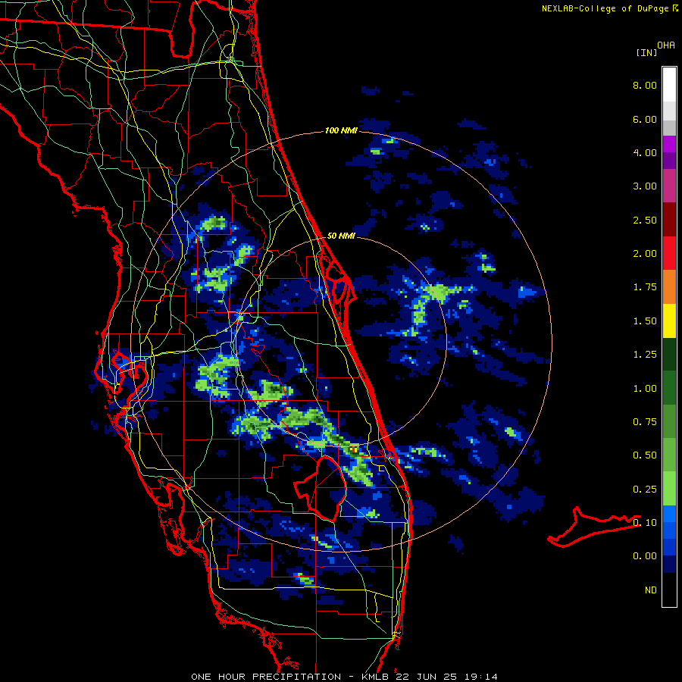Click the 1.50 legend value

click(645, 321)
